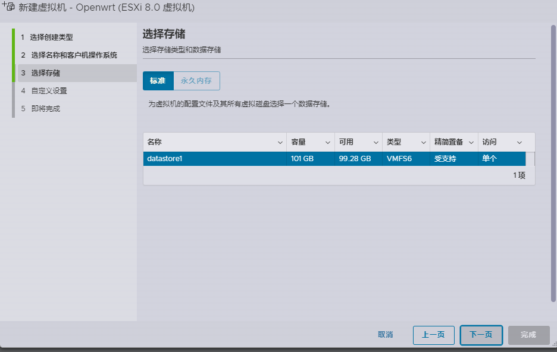Jump to step 2 选择名称和客户机操作系统
The width and height of the screenshot is (557, 352).
[x=74, y=55]
